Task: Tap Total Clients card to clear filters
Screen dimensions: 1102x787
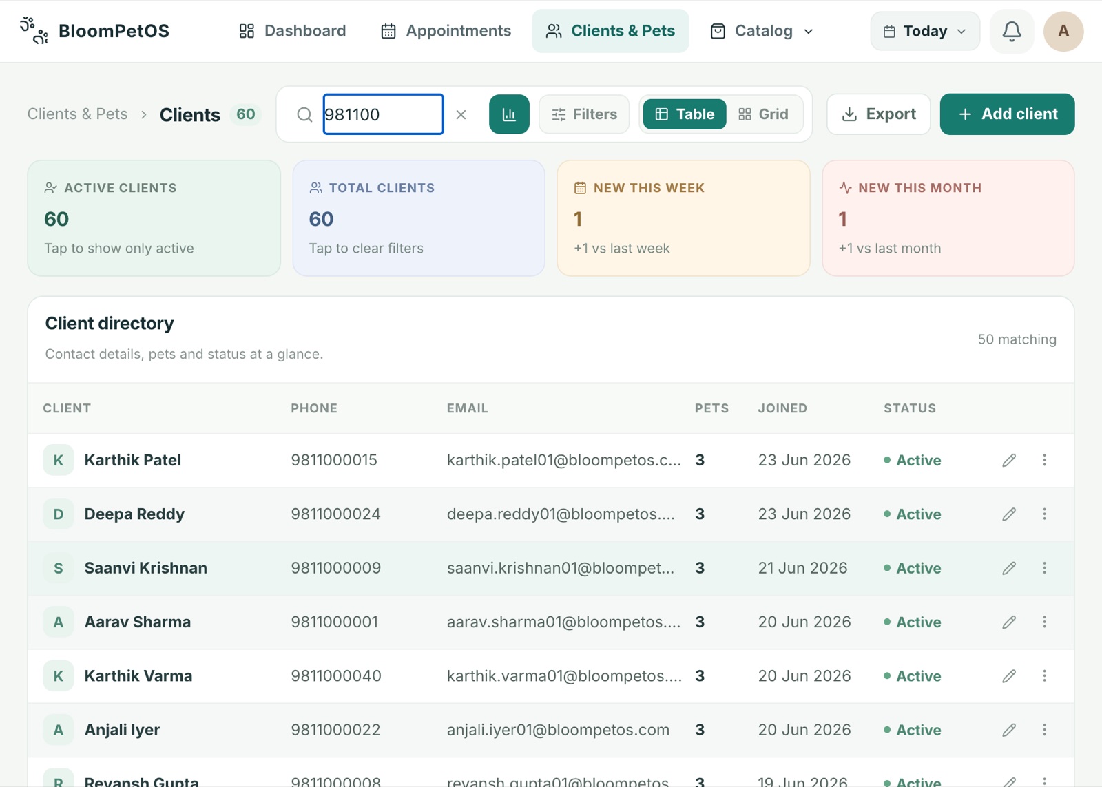Action: pos(419,218)
